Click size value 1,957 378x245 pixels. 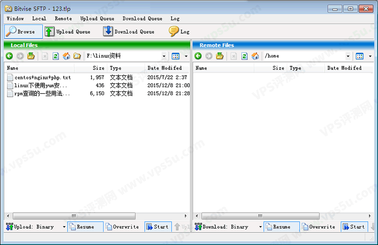coord(97,78)
